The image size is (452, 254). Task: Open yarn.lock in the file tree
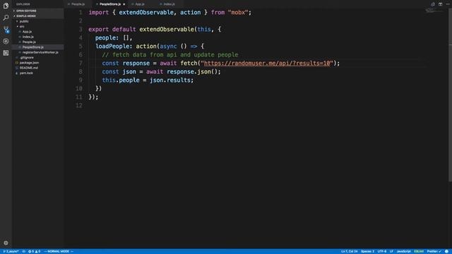(x=37, y=73)
